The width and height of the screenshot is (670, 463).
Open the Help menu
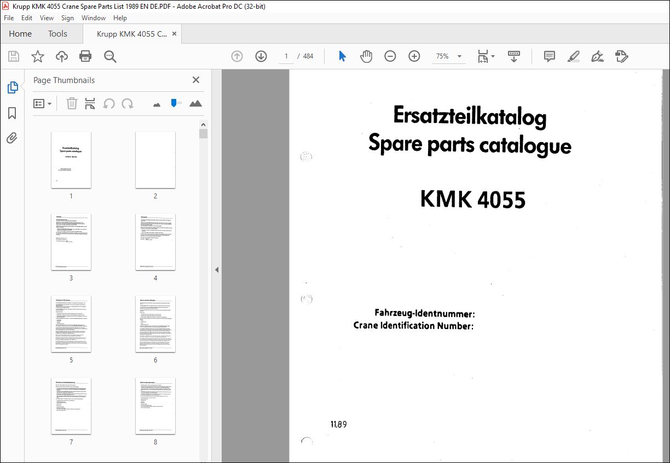(x=120, y=18)
